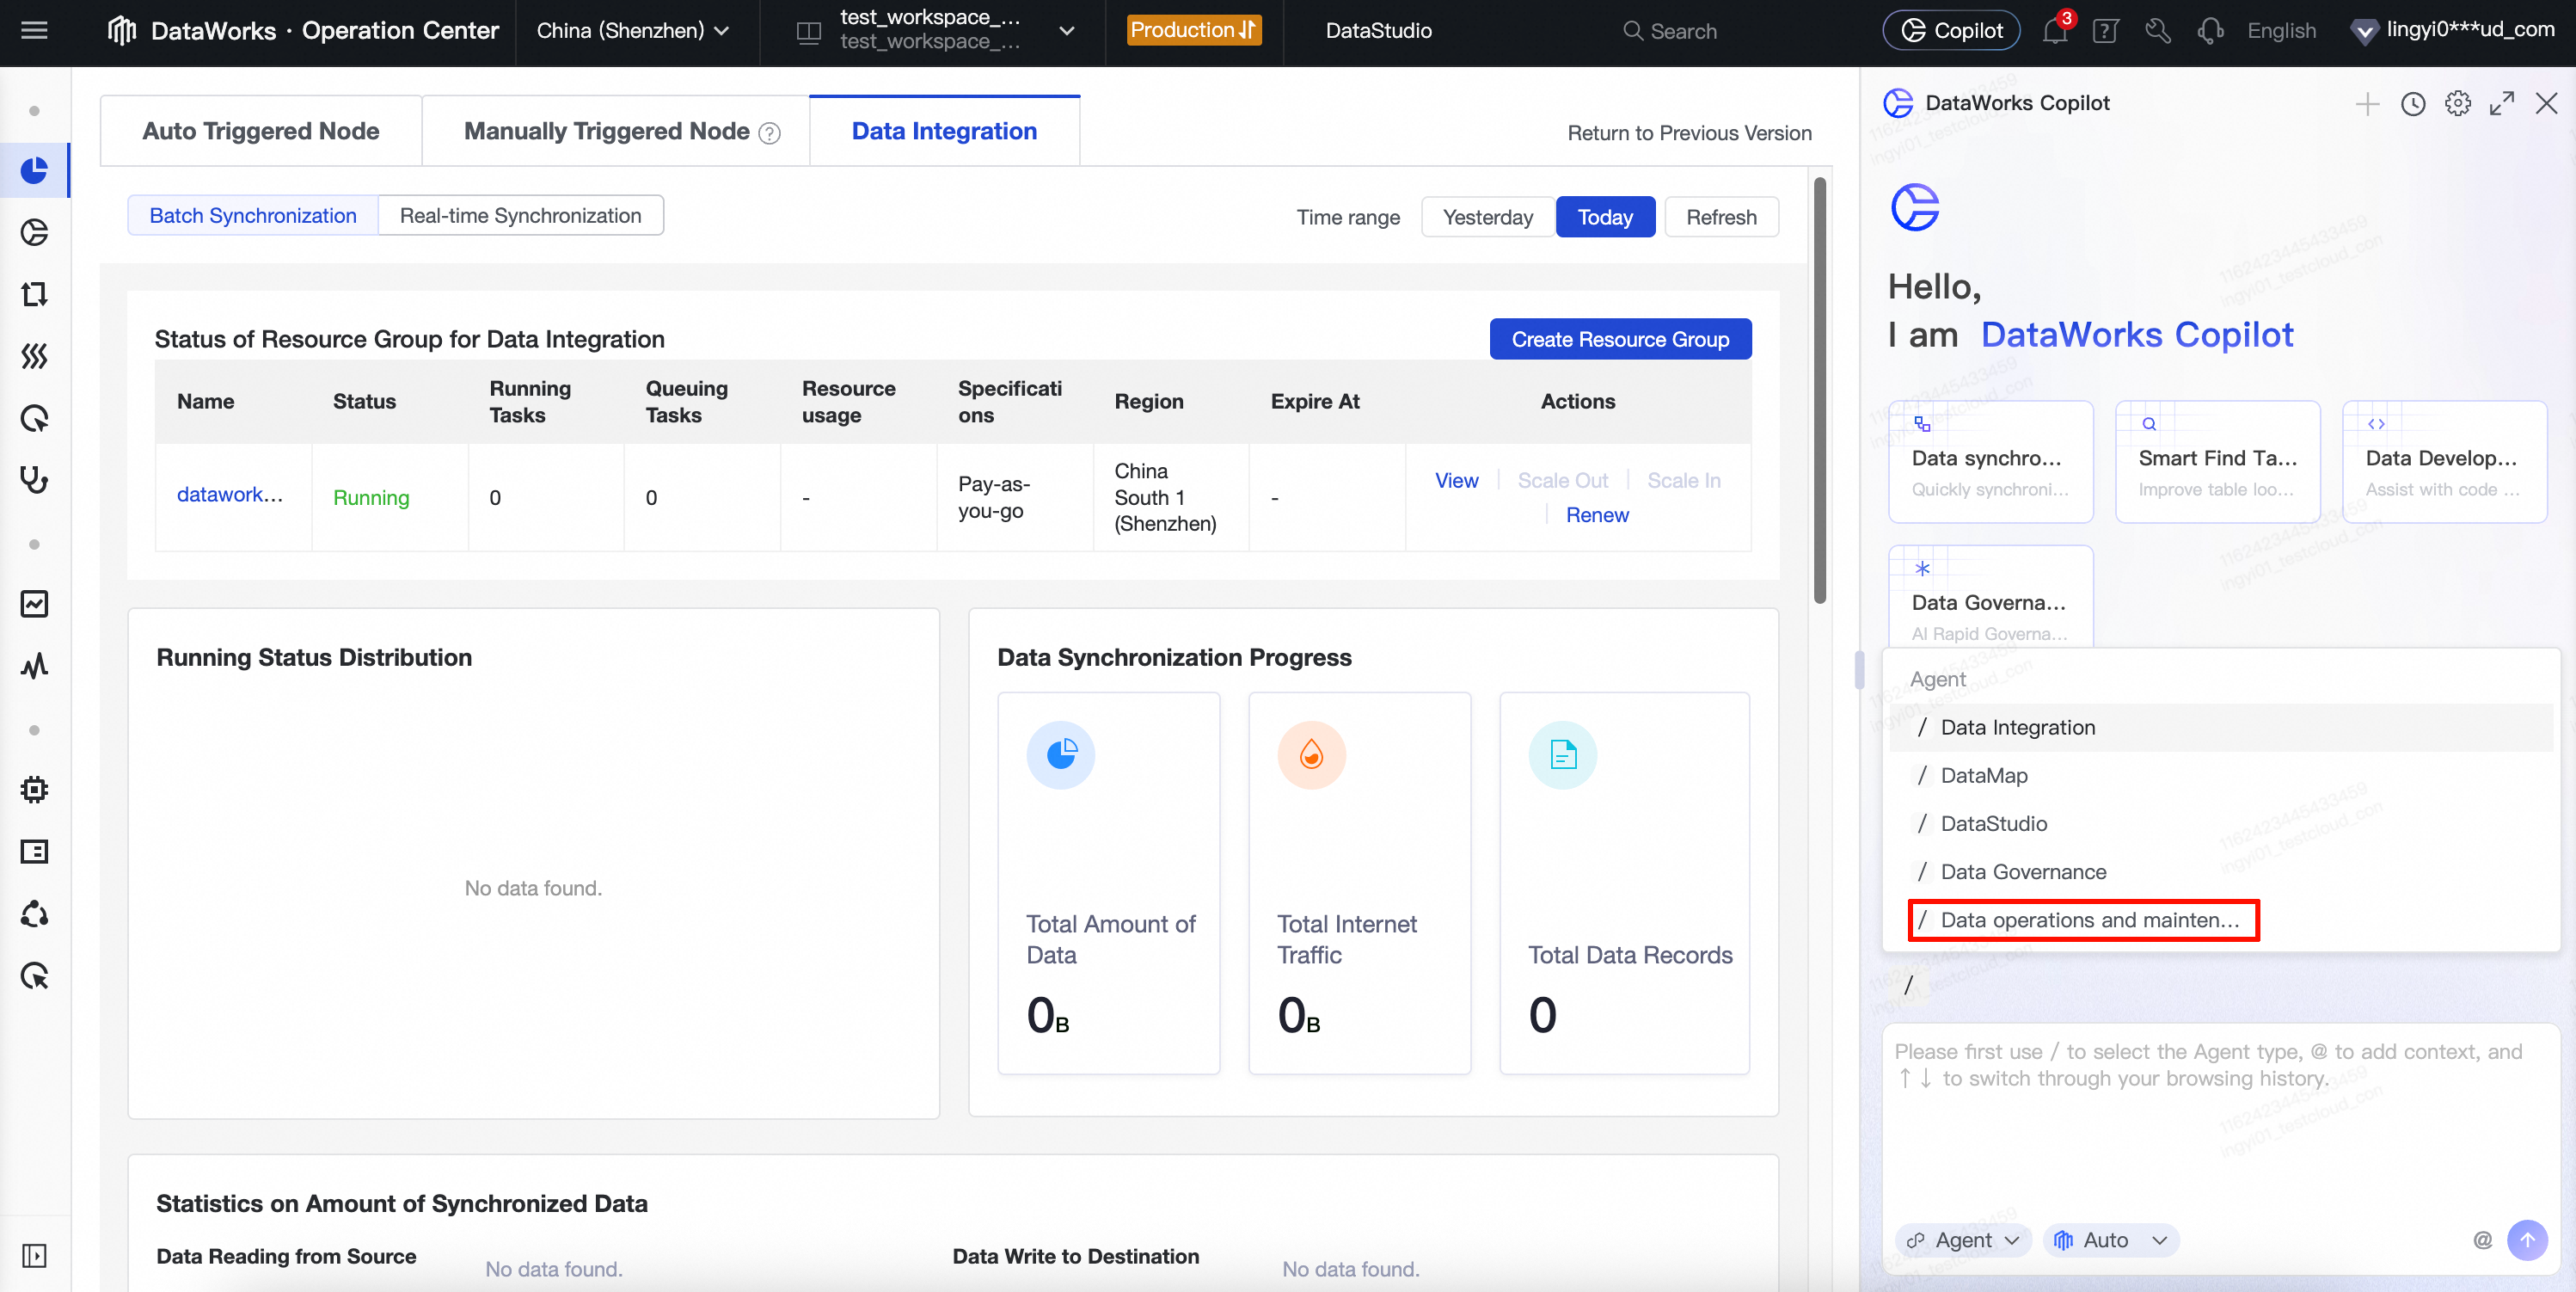Open Copilot settings gear icon
2576x1292 pixels.
pyautogui.click(x=2457, y=104)
